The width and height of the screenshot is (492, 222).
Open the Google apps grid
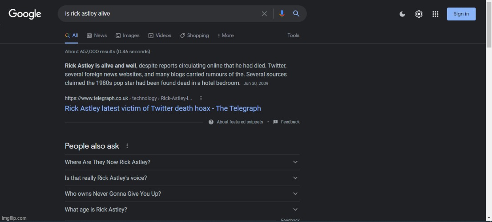tap(435, 14)
